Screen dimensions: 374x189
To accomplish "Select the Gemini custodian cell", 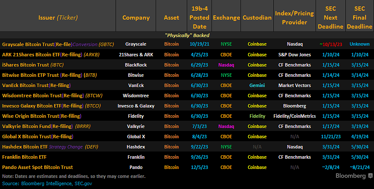I will click(x=257, y=85).
